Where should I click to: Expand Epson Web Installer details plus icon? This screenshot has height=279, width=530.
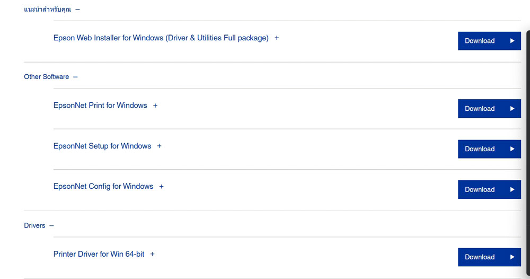[277, 38]
